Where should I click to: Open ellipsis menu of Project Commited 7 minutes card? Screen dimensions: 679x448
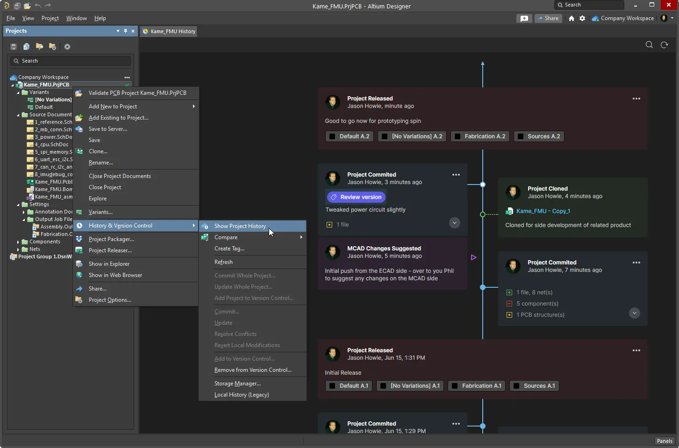point(636,263)
